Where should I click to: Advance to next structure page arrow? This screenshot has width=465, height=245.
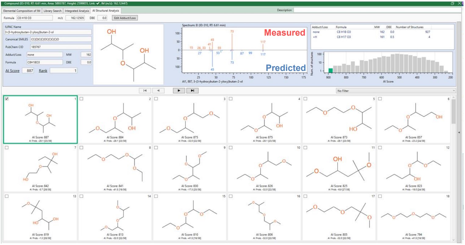(x=179, y=90)
